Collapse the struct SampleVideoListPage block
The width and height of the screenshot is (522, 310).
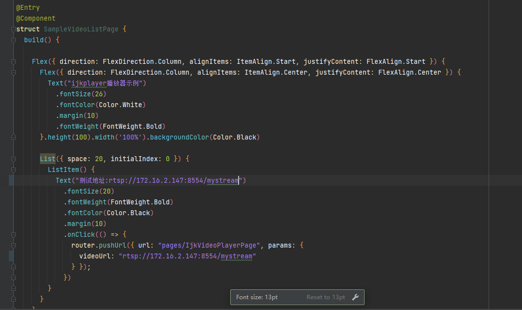pos(12,29)
